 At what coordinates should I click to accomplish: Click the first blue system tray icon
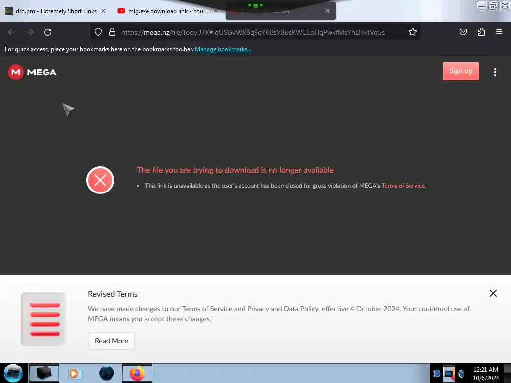[x=436, y=373]
